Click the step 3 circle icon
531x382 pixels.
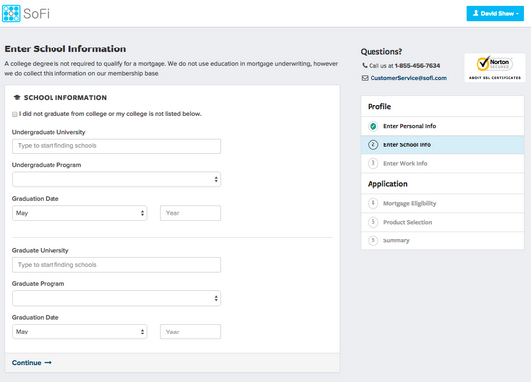tap(372, 163)
